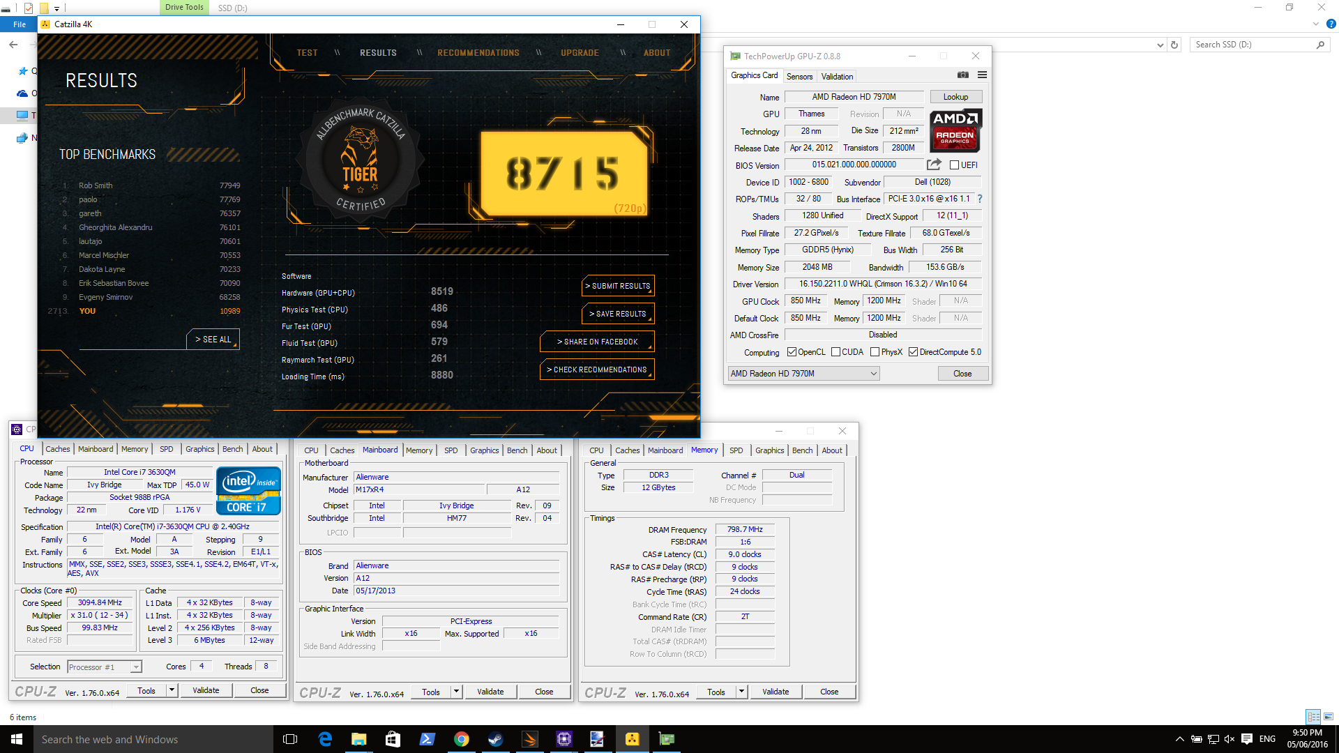The height and width of the screenshot is (753, 1339).
Task: Expand the Tools arrow in the CPU tab window
Action: click(172, 690)
